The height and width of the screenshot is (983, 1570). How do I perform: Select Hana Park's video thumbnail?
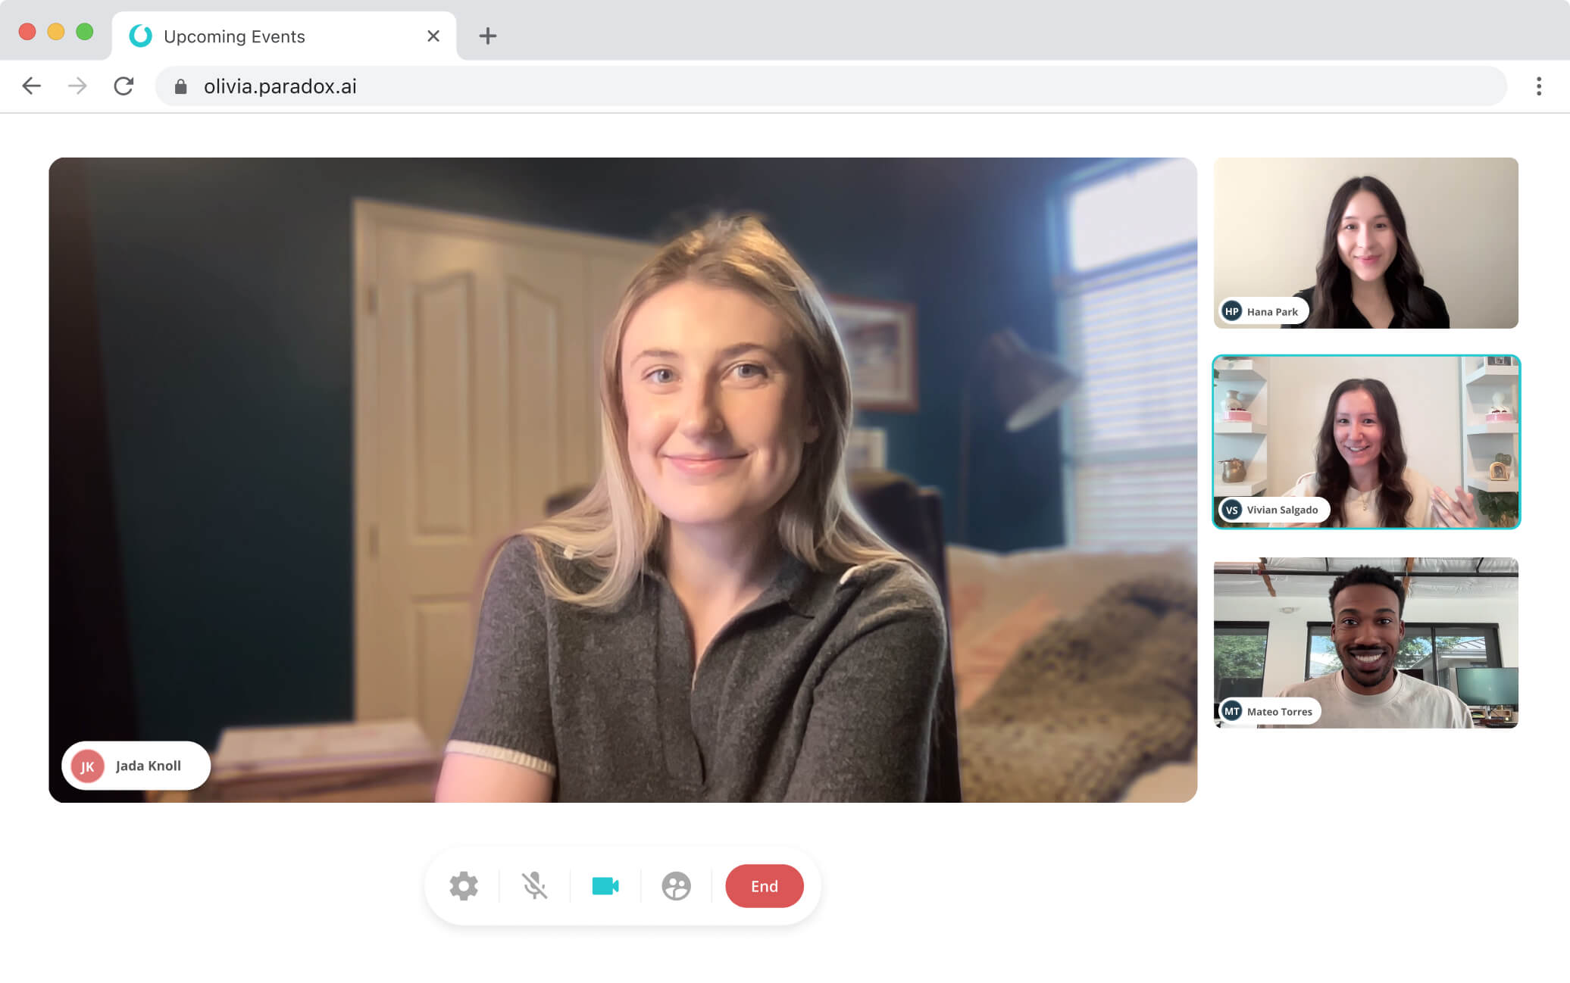(x=1365, y=242)
